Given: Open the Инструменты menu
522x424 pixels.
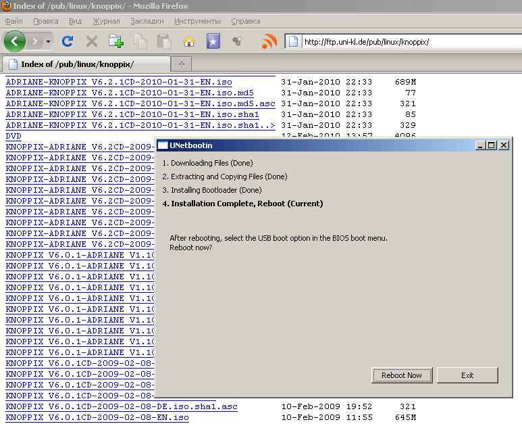Looking at the screenshot, I should (x=197, y=21).
